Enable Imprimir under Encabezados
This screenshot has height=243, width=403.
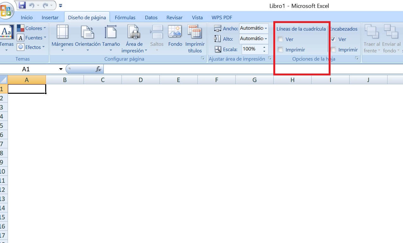[333, 50]
